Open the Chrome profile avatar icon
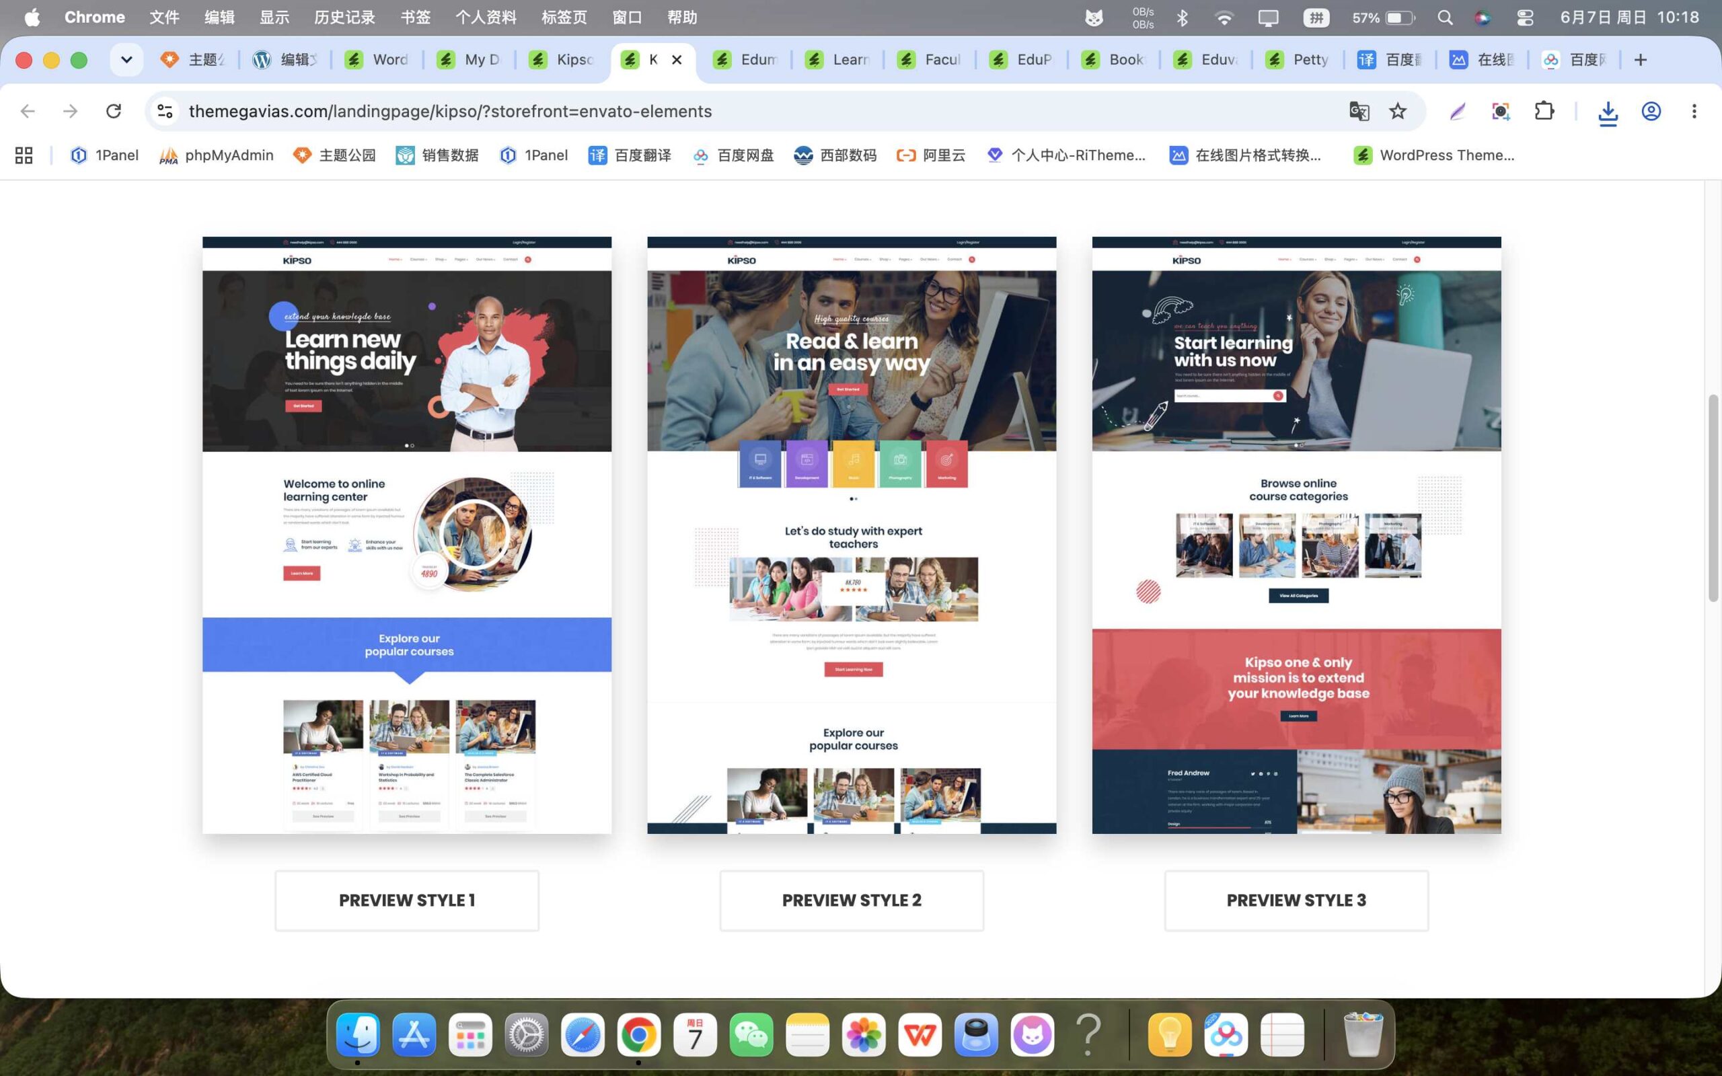 pyautogui.click(x=1651, y=111)
